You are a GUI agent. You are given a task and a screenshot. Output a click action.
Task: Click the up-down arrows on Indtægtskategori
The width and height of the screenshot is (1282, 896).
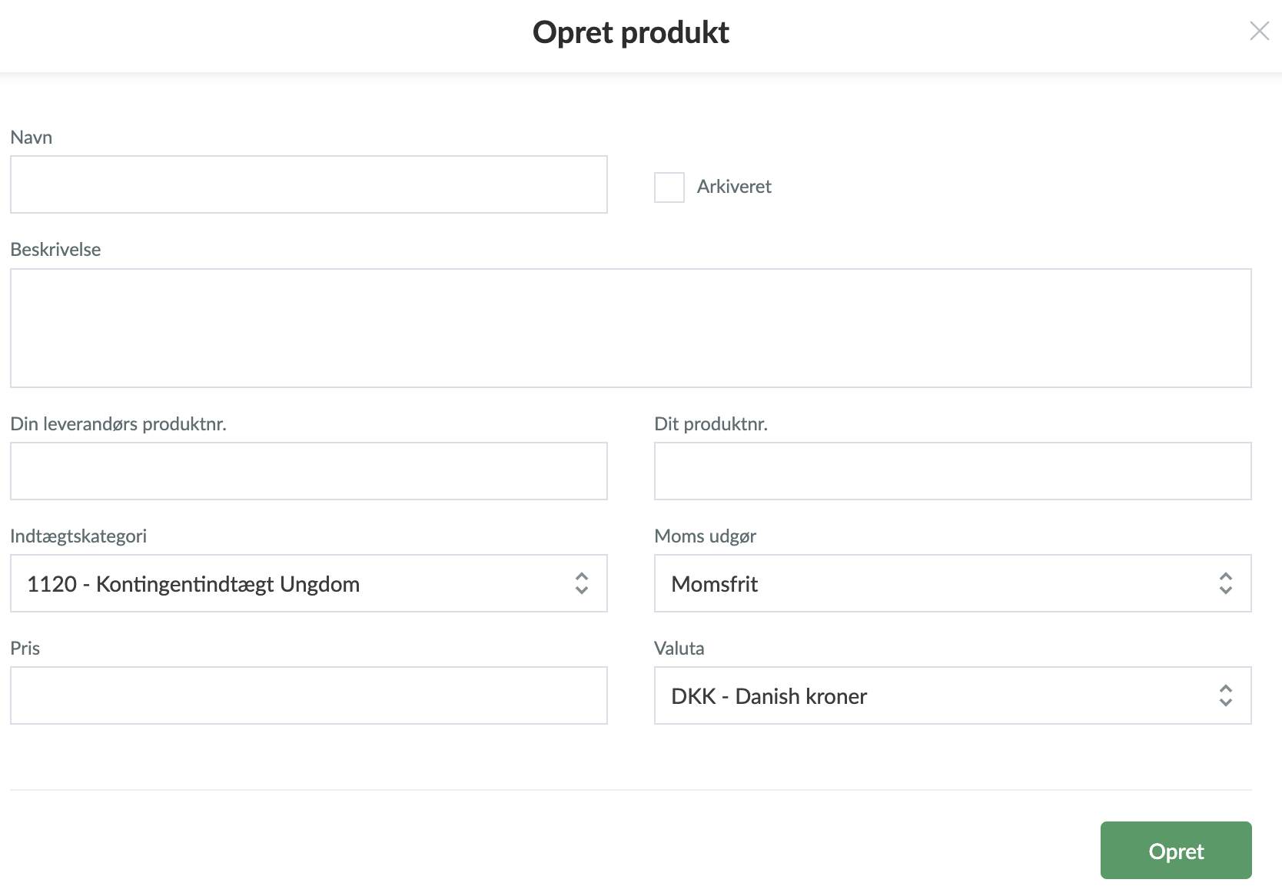[582, 583]
